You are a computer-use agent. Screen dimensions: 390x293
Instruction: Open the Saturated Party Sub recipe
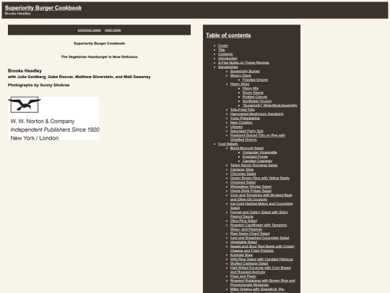coord(247,131)
